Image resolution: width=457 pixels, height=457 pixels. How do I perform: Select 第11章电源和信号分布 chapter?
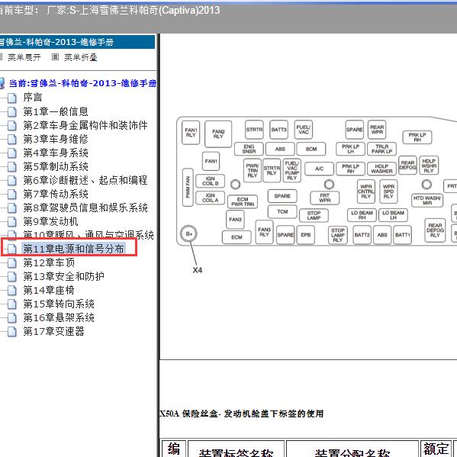coord(73,249)
